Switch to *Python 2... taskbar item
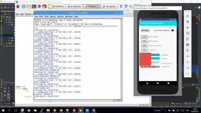 pyautogui.click(x=92, y=6)
